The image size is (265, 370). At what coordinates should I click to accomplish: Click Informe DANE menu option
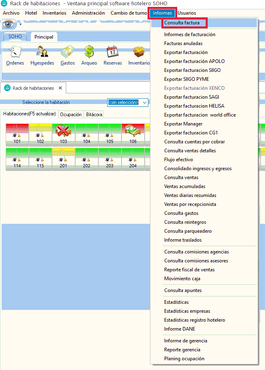(179, 329)
